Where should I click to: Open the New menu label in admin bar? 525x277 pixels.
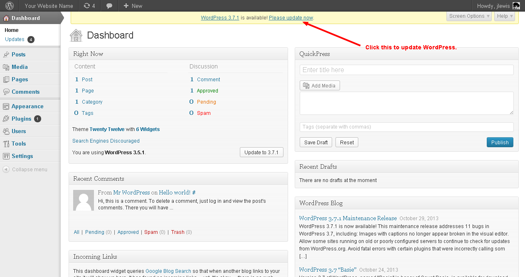[x=137, y=6]
